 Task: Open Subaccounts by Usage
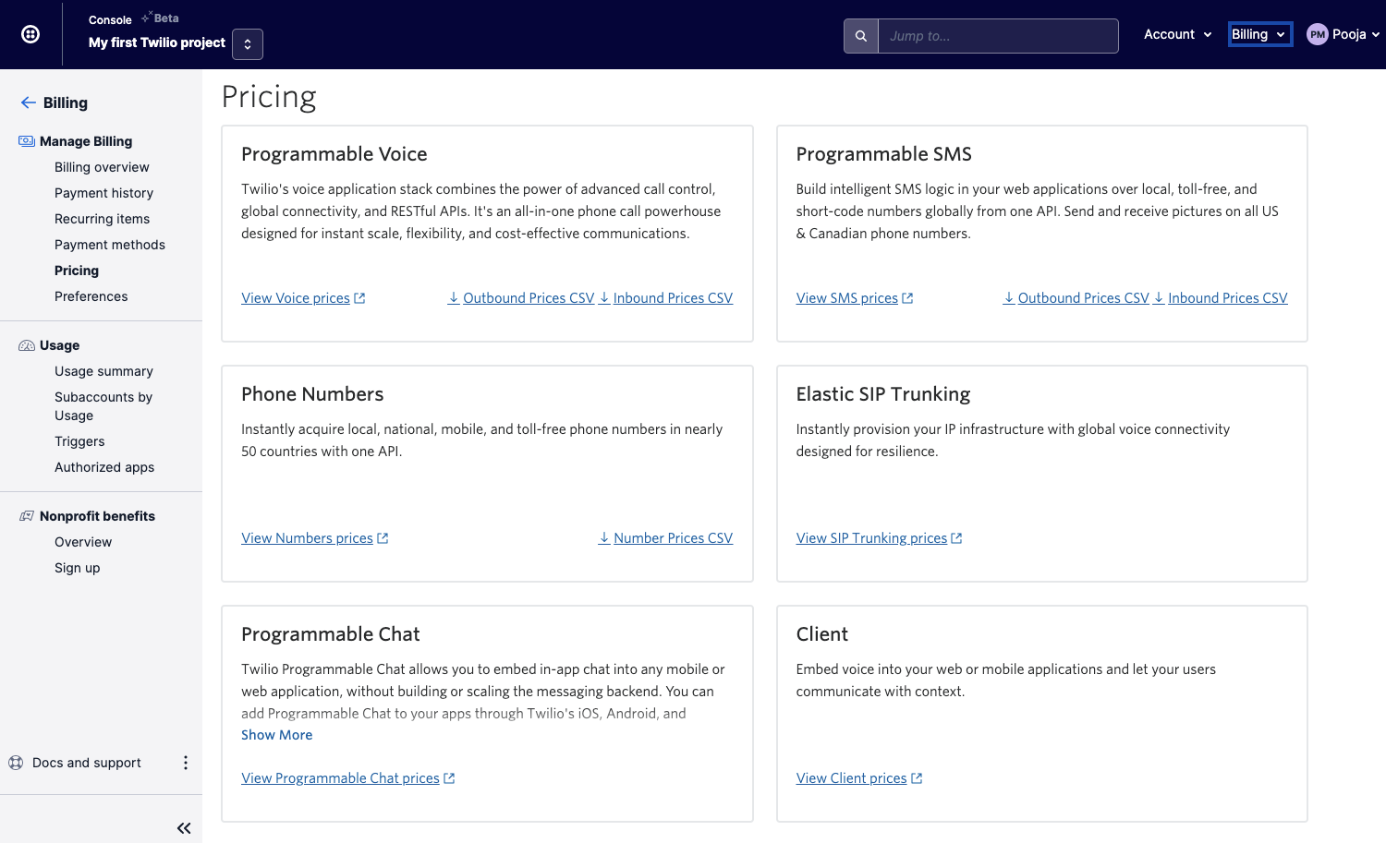[x=103, y=406]
